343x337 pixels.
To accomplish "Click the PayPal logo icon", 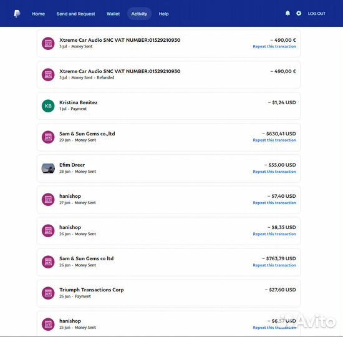I will tap(17, 14).
